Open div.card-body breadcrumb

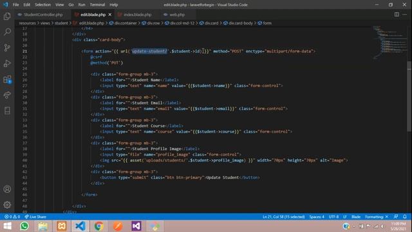[238, 23]
